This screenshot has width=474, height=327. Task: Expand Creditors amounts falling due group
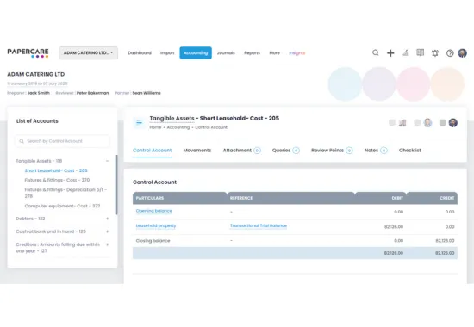click(108, 244)
